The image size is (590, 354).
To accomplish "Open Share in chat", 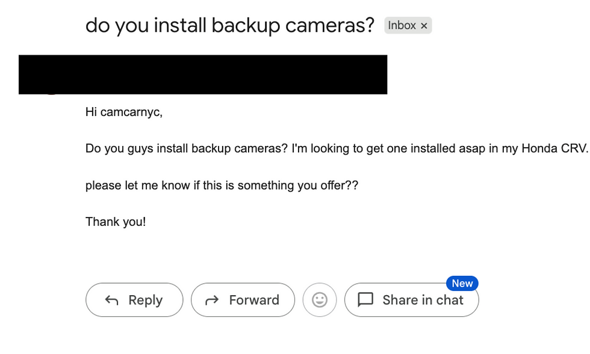I will [x=412, y=300].
